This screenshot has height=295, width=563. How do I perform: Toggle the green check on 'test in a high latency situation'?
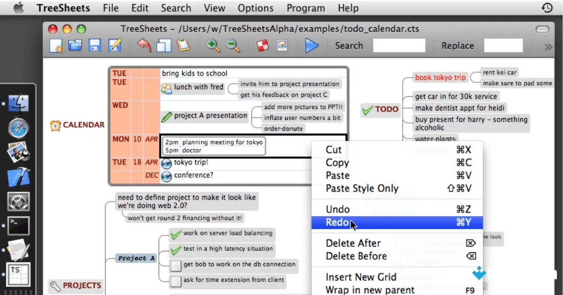[x=175, y=250]
